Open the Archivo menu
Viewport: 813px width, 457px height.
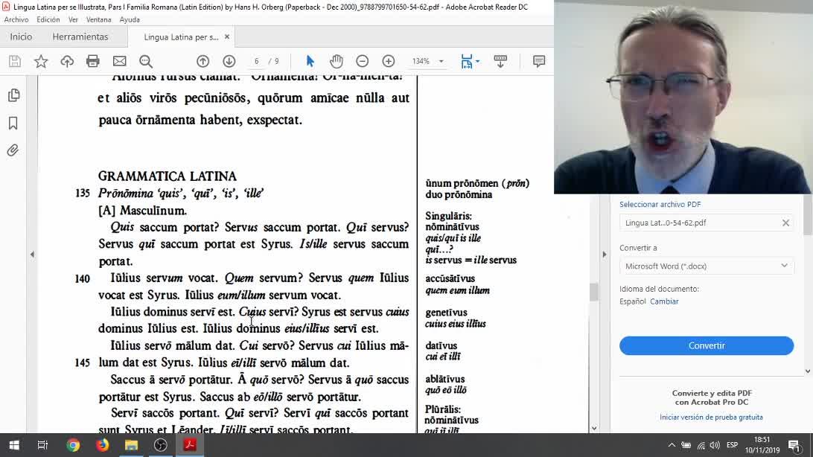click(x=16, y=19)
